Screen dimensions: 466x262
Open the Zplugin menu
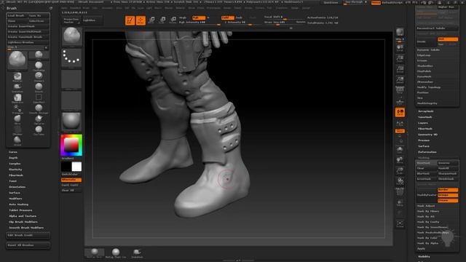(x=295, y=8)
